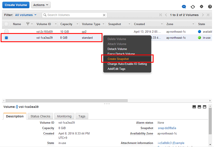Clear the Search Volumes field with X

(x=104, y=15)
